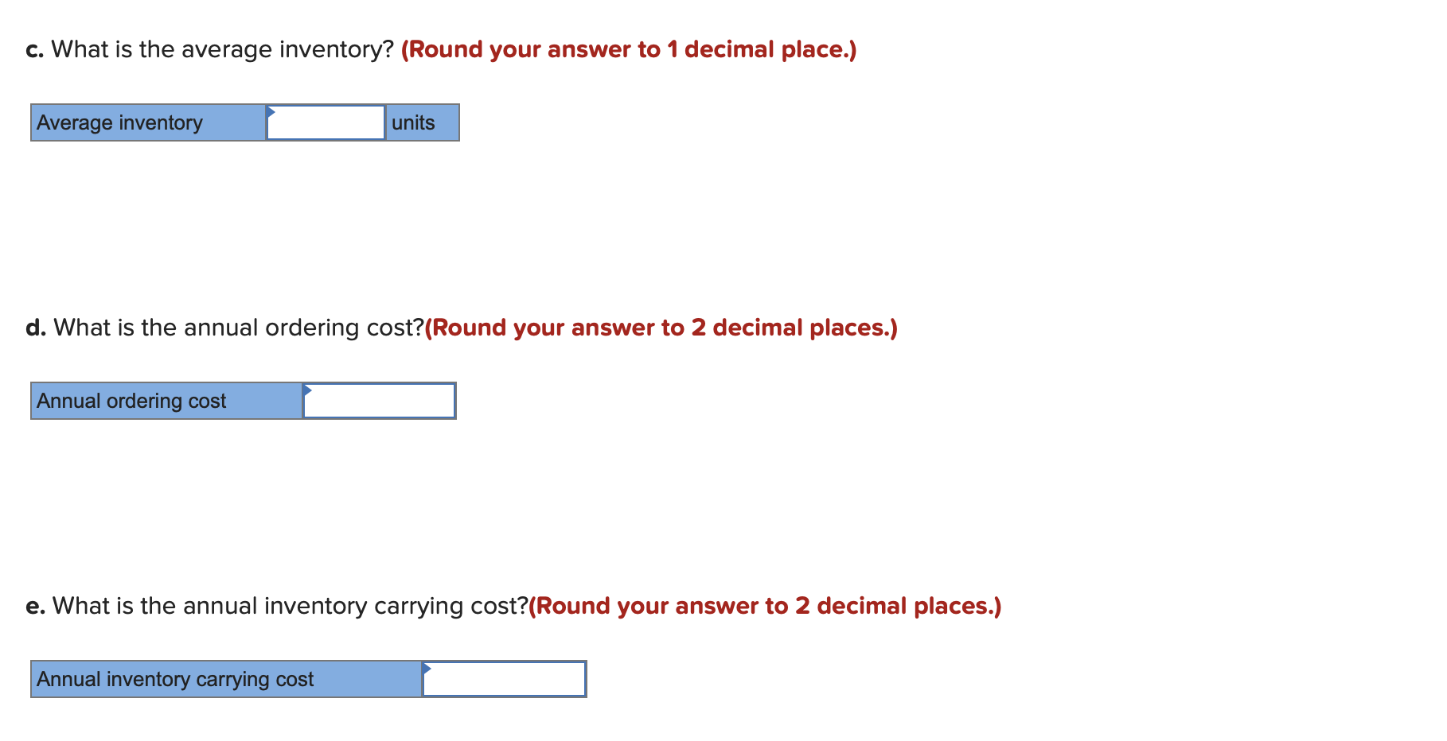1447x741 pixels.
Task: Click the Average inventory input box
Action: point(326,122)
